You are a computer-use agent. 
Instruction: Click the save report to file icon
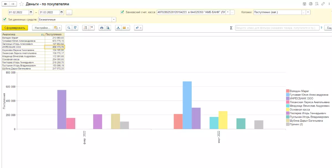click(x=118, y=28)
